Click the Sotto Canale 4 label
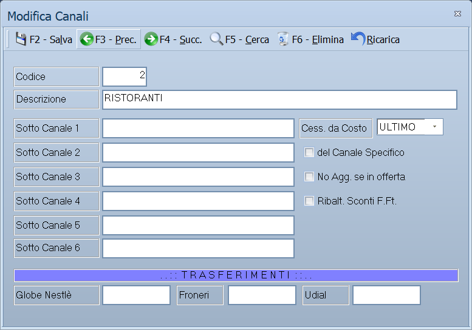Screen dimensions: 472x330 (56, 201)
